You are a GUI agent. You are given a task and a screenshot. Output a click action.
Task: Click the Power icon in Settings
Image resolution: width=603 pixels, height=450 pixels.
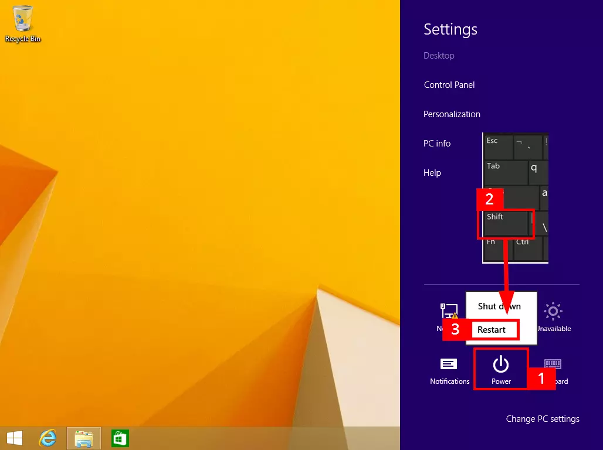click(x=501, y=369)
